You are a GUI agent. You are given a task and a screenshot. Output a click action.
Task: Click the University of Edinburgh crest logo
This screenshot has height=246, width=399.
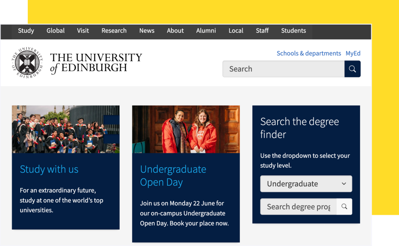pos(27,63)
